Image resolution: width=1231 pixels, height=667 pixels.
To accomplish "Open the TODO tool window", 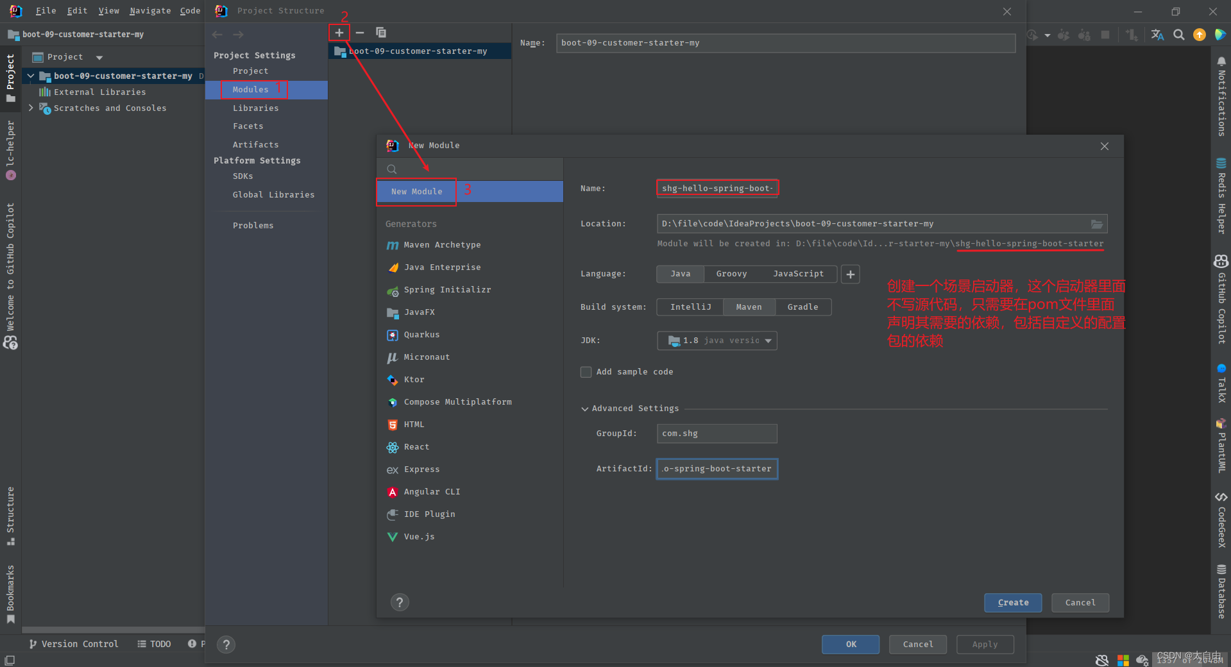I will 155,644.
